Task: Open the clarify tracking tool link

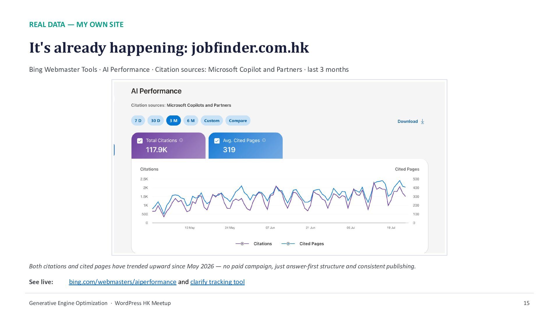Action: pos(217,282)
